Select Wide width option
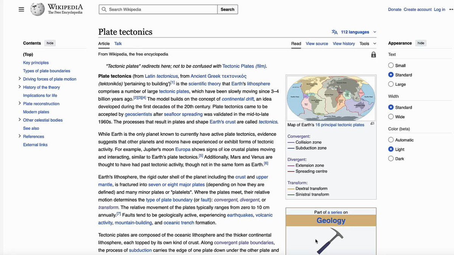 (x=391, y=117)
